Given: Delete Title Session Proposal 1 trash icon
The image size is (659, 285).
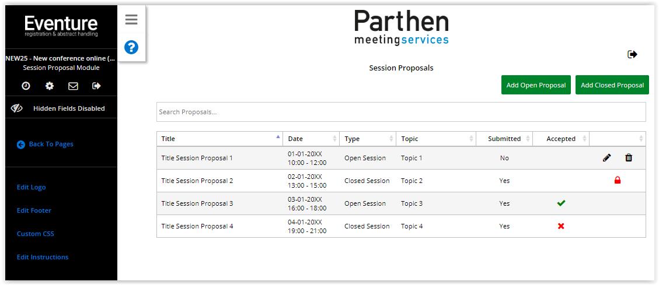Looking at the screenshot, I should (629, 157).
